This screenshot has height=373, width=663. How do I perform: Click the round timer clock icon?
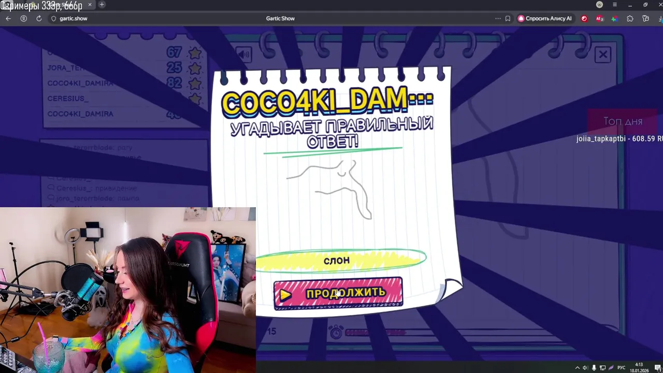[x=336, y=332]
